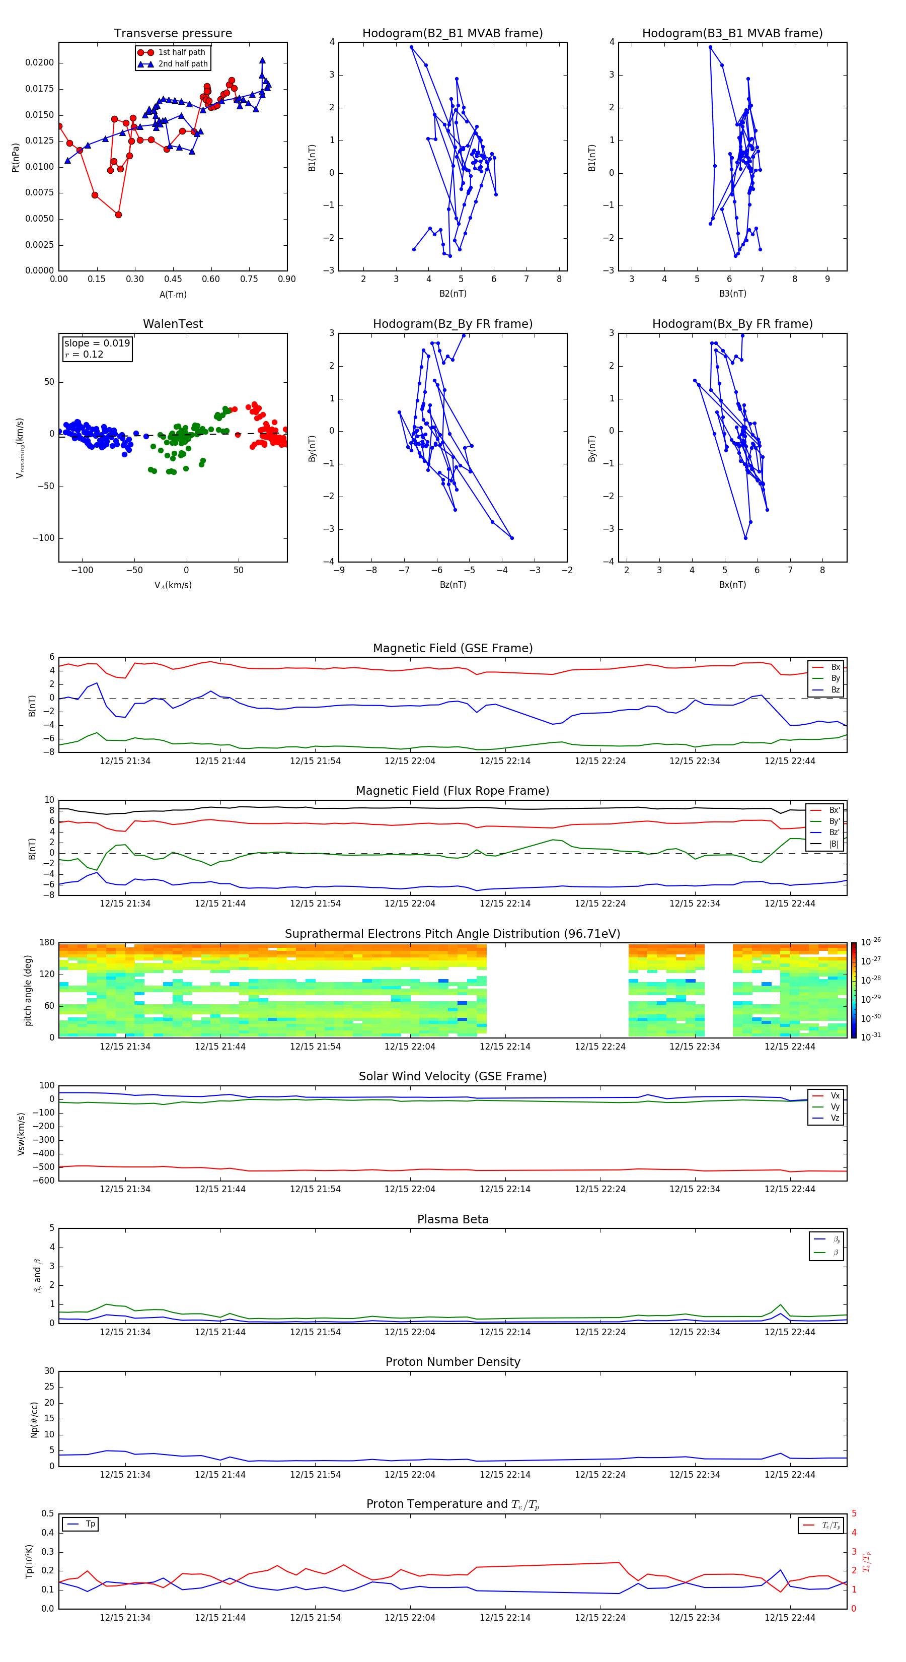Click the 'Solar Wind Velocity (GSE Frame)' title
906x1662 pixels.
coord(452,1077)
